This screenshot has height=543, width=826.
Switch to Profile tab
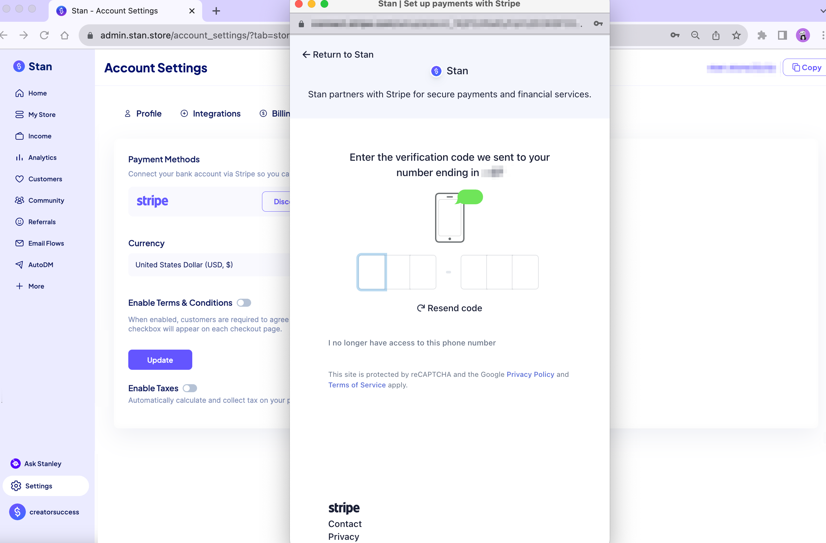click(143, 114)
